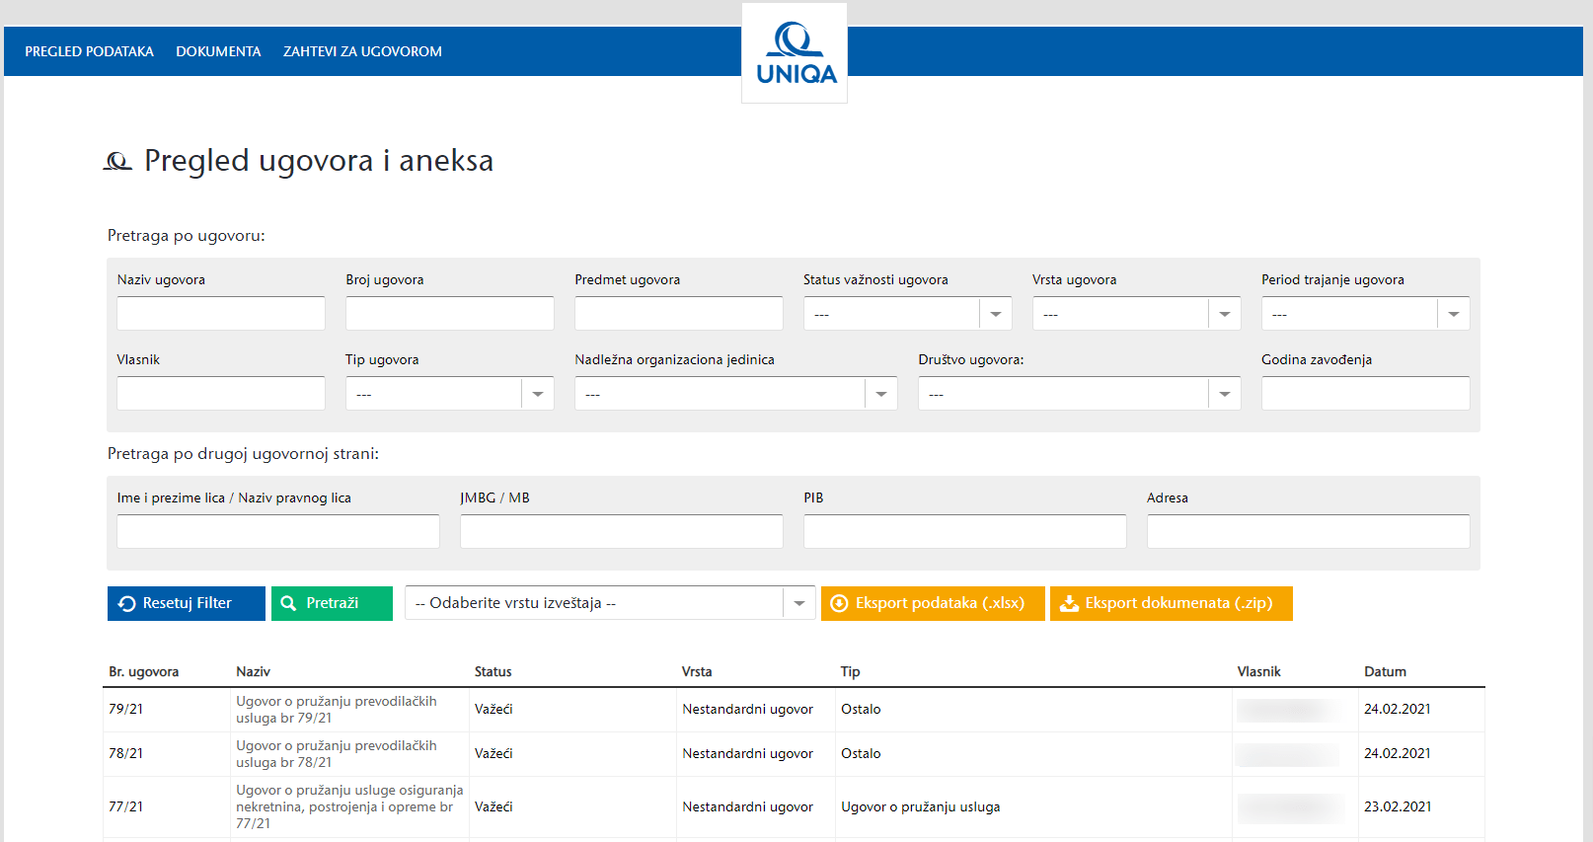This screenshot has width=1593, height=842.
Task: Click the reset icon in Resetuj Filter
Action: coord(127,604)
